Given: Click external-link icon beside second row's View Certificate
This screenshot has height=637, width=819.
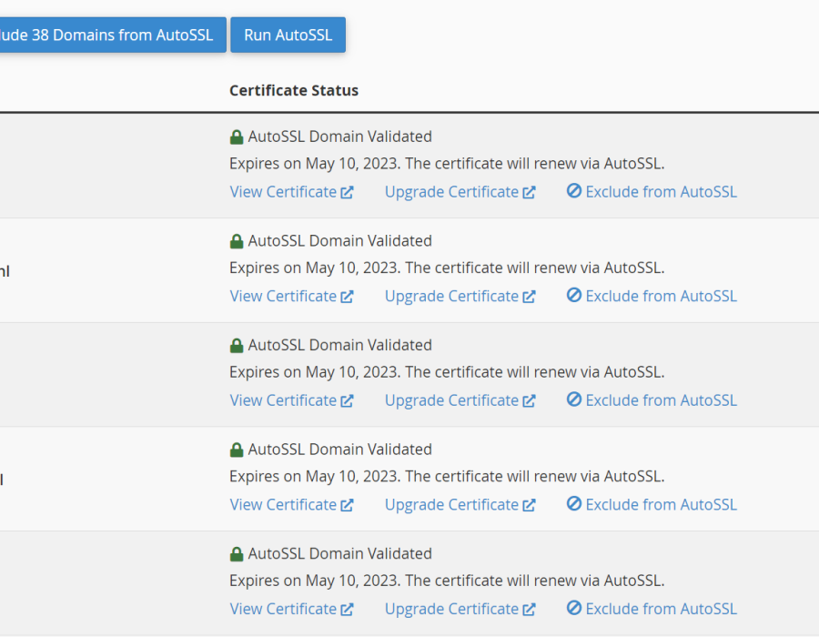Looking at the screenshot, I should (x=347, y=297).
